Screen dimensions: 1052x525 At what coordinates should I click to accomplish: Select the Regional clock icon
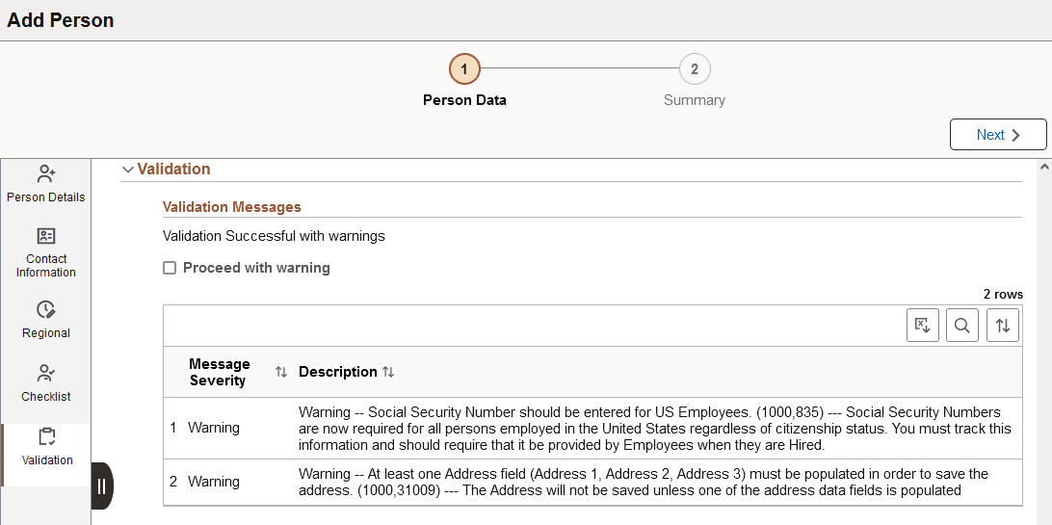click(46, 309)
